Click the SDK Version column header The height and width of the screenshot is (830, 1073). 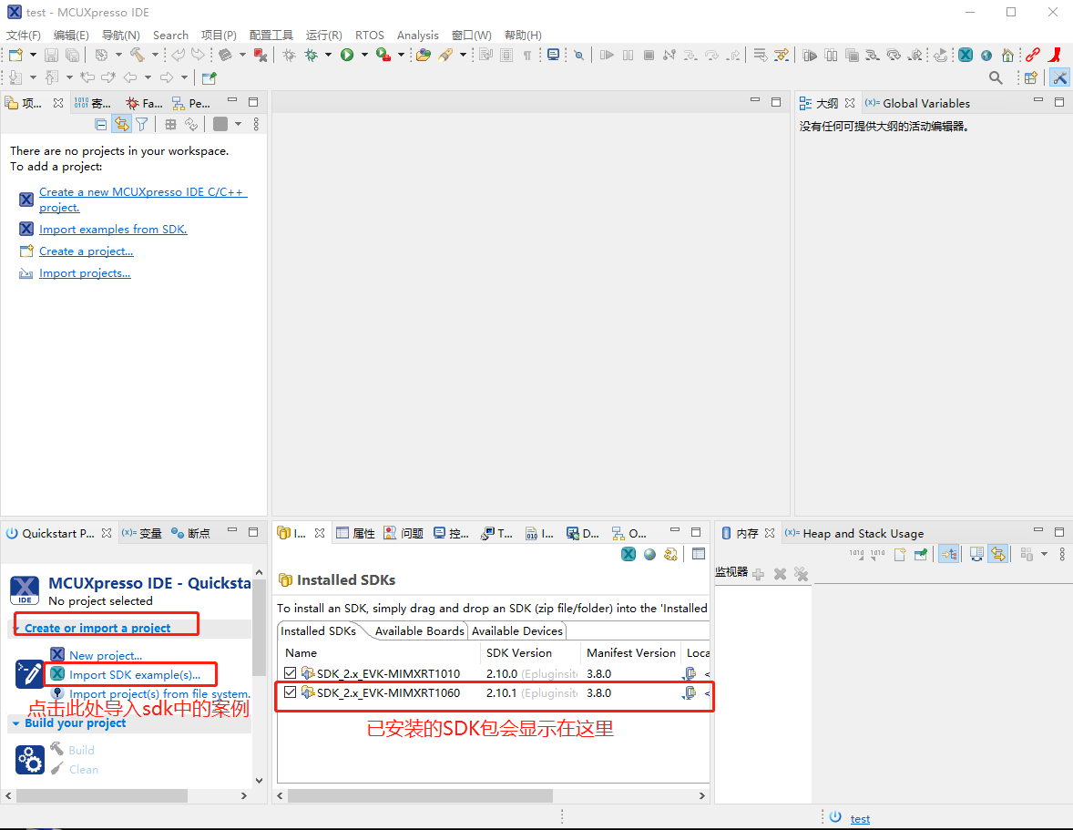click(530, 652)
